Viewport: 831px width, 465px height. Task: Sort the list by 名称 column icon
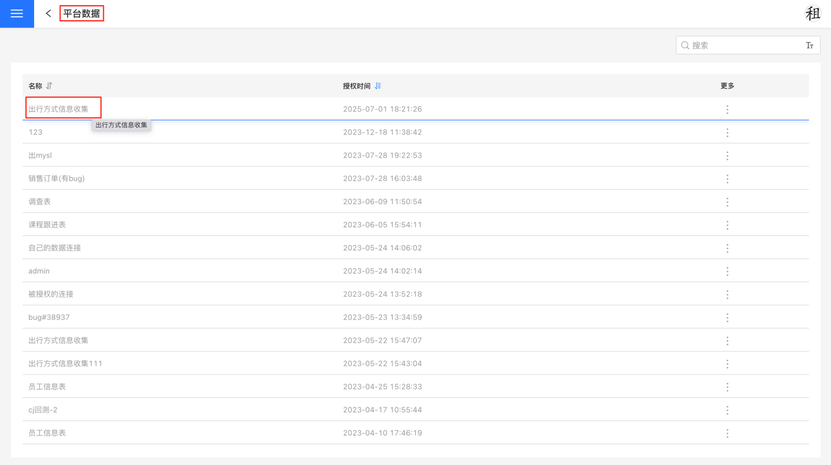pyautogui.click(x=49, y=86)
